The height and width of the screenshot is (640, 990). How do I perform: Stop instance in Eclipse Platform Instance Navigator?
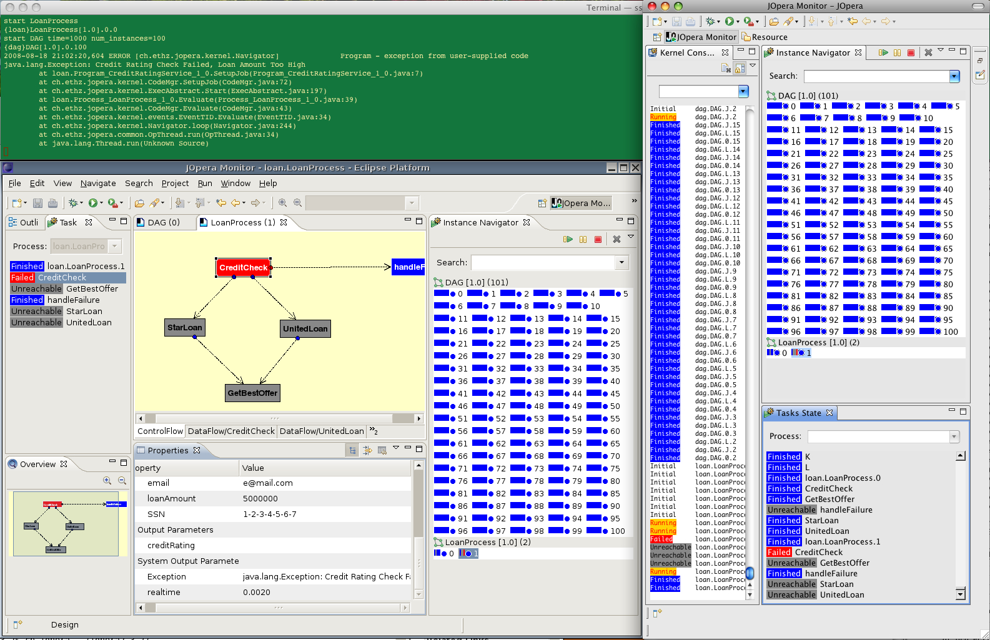(598, 239)
